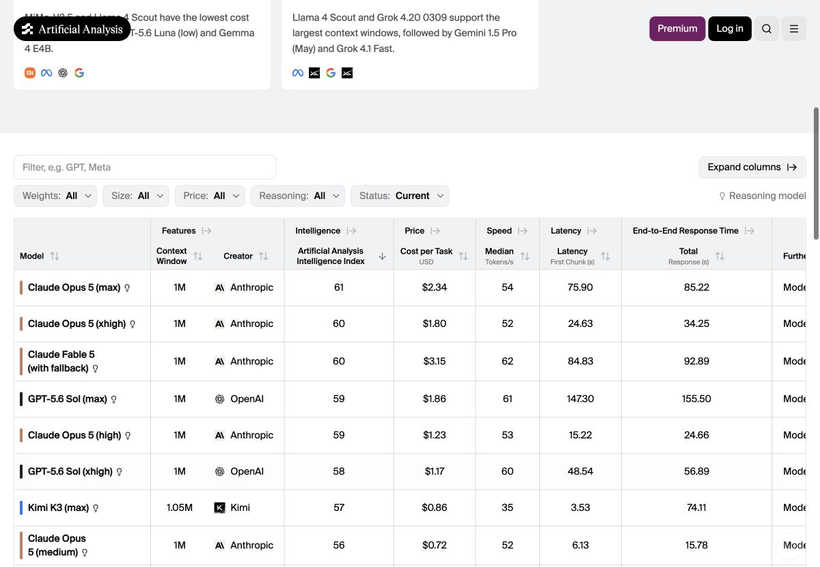820x567 pixels.
Task: Sort by Total Response arrows
Action: (x=720, y=256)
